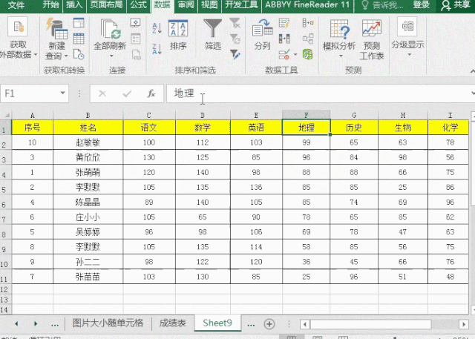
Task: Sort descending with the Z-A icon
Action: 157,49
